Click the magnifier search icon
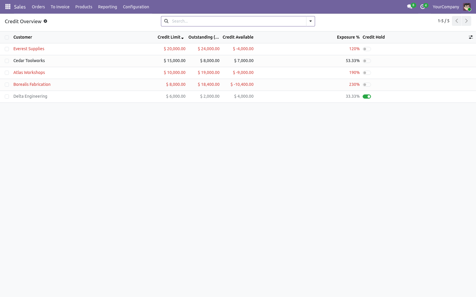 (x=166, y=21)
